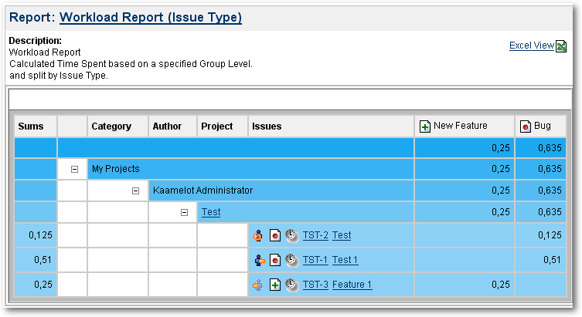The image size is (582, 317).
Task: Click the new feature icon in TST-3 row
Action: tap(275, 285)
